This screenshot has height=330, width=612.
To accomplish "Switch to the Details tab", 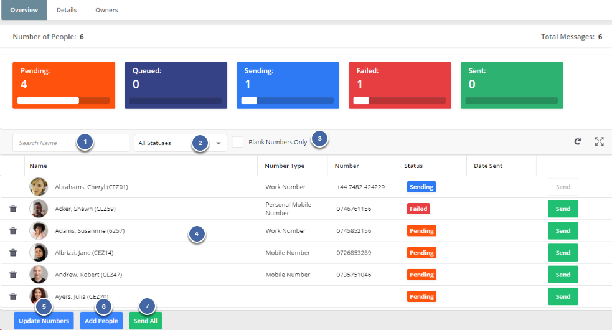I will pos(67,10).
